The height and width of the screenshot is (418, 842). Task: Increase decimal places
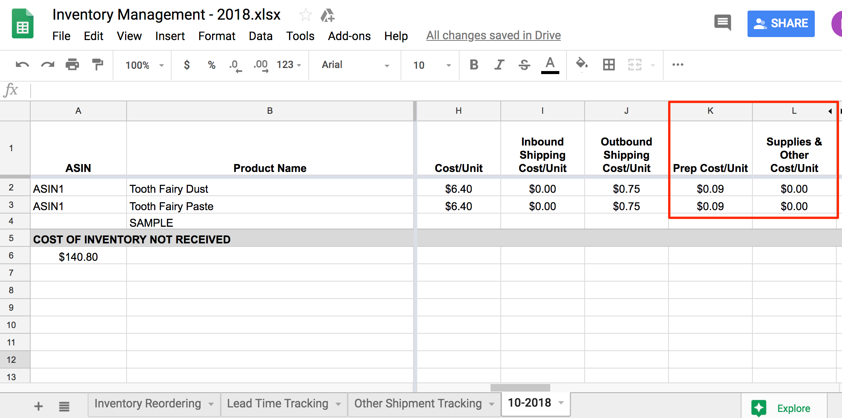pyautogui.click(x=260, y=65)
